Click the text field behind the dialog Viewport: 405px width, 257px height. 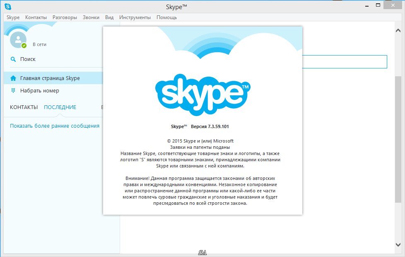(345, 62)
